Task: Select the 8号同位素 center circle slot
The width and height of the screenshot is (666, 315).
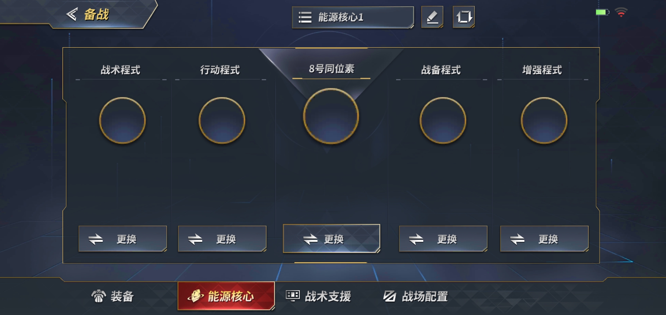Action: pos(331,116)
